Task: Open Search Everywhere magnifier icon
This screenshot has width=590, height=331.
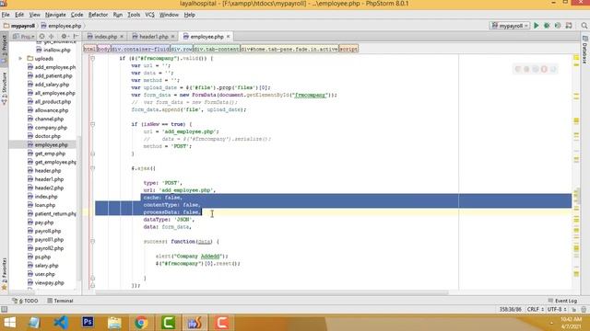Action: click(584, 26)
